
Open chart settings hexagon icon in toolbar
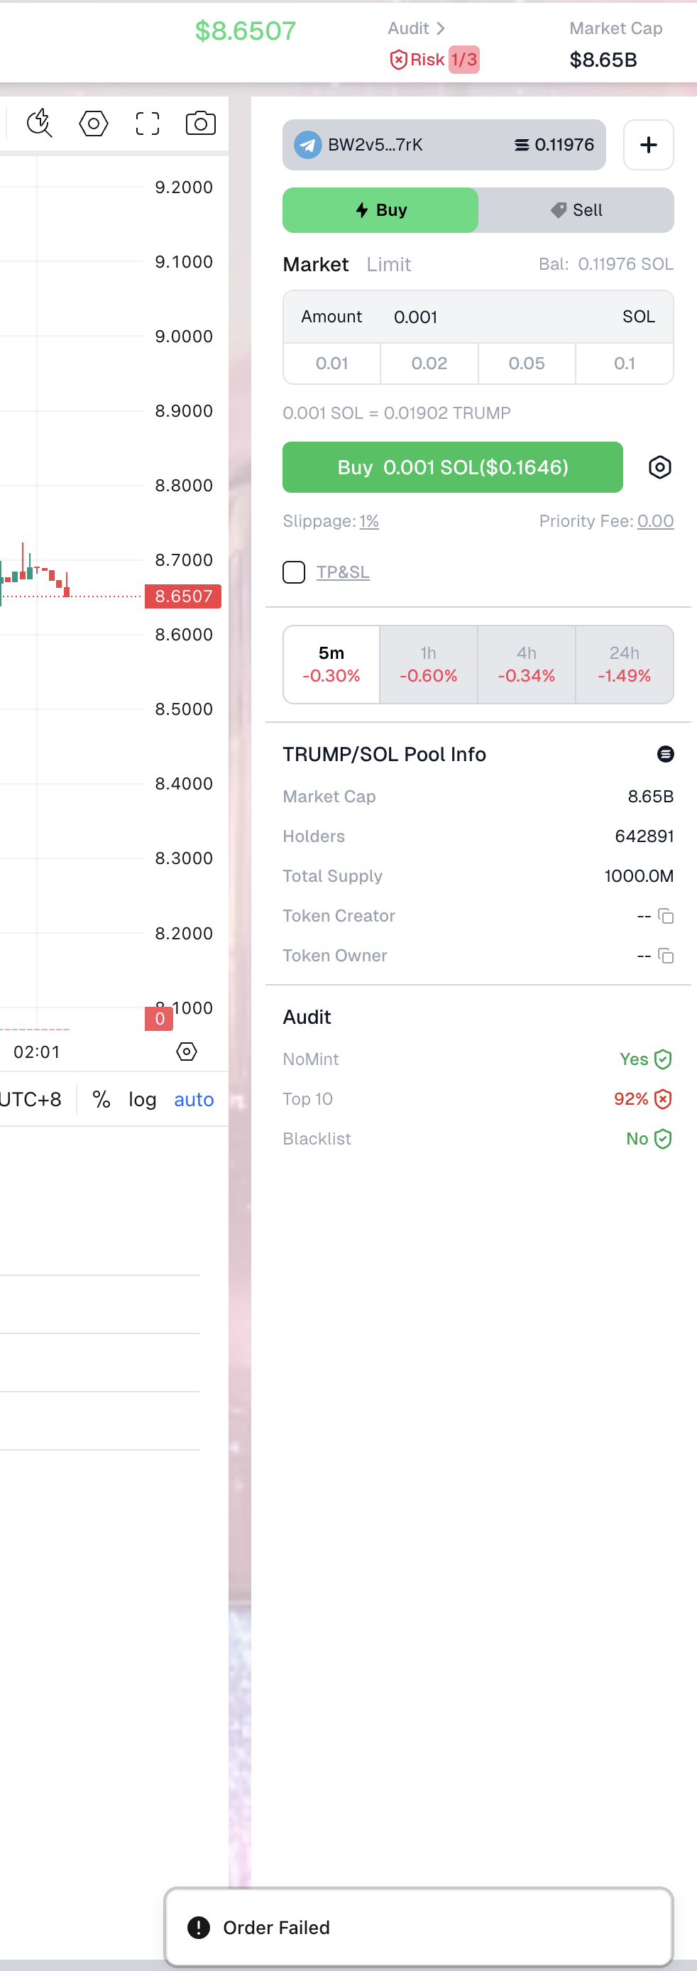point(94,124)
